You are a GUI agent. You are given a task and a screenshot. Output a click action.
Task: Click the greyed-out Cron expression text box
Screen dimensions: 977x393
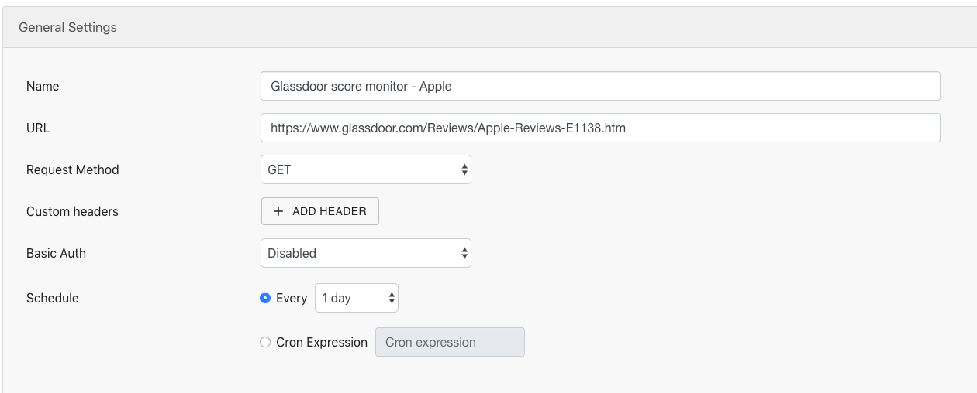coord(450,342)
